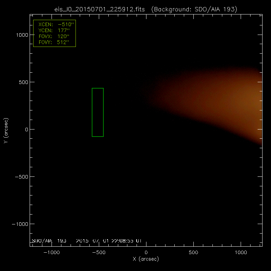Click the -500 tick label on X axis
This screenshot has height=271, width=271.
(98, 253)
